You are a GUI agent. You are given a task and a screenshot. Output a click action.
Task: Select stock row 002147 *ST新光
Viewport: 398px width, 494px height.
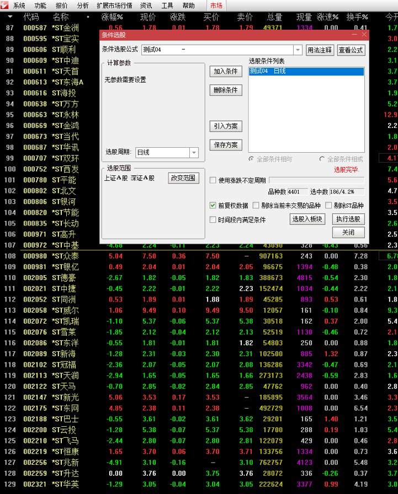199,398
